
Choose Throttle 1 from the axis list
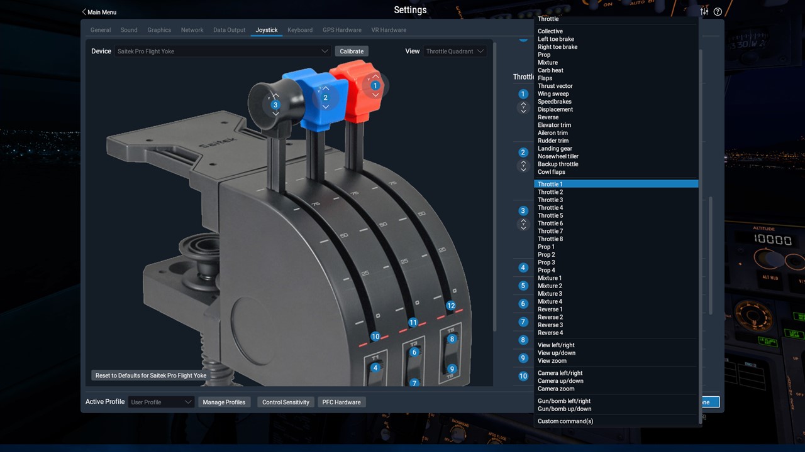(550, 184)
